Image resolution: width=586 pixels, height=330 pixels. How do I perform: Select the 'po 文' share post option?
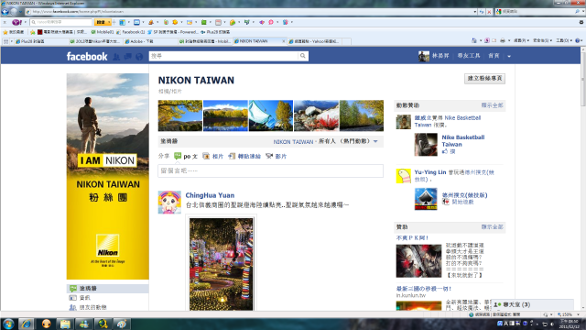pos(186,157)
